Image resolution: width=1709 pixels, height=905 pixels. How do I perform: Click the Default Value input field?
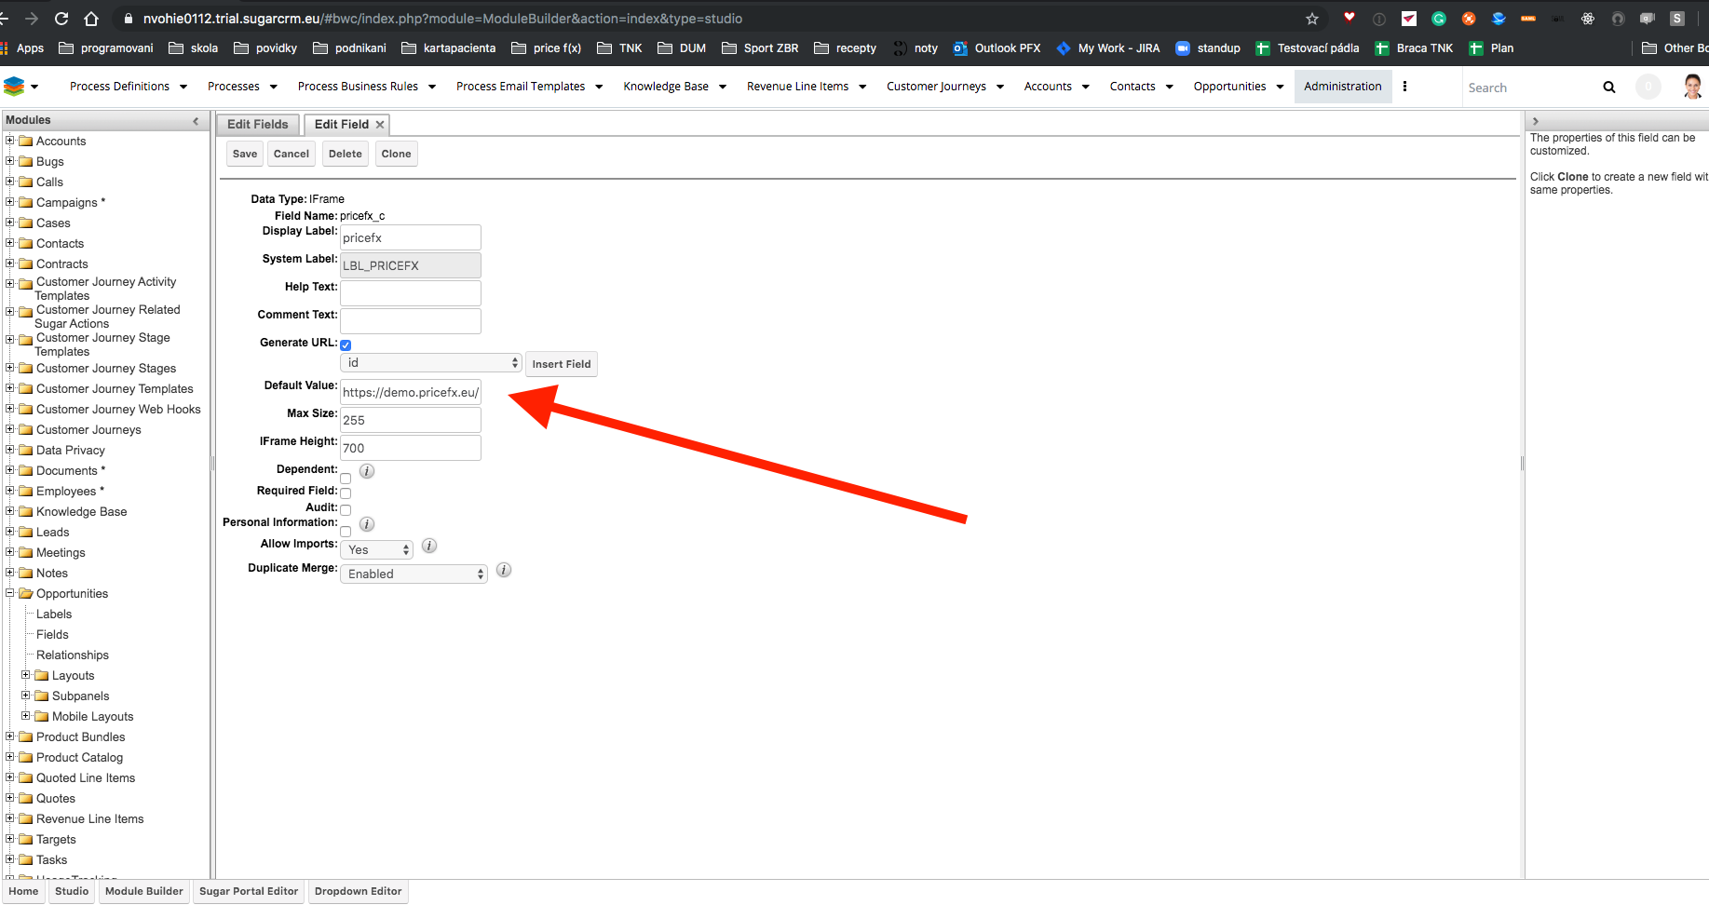point(410,392)
